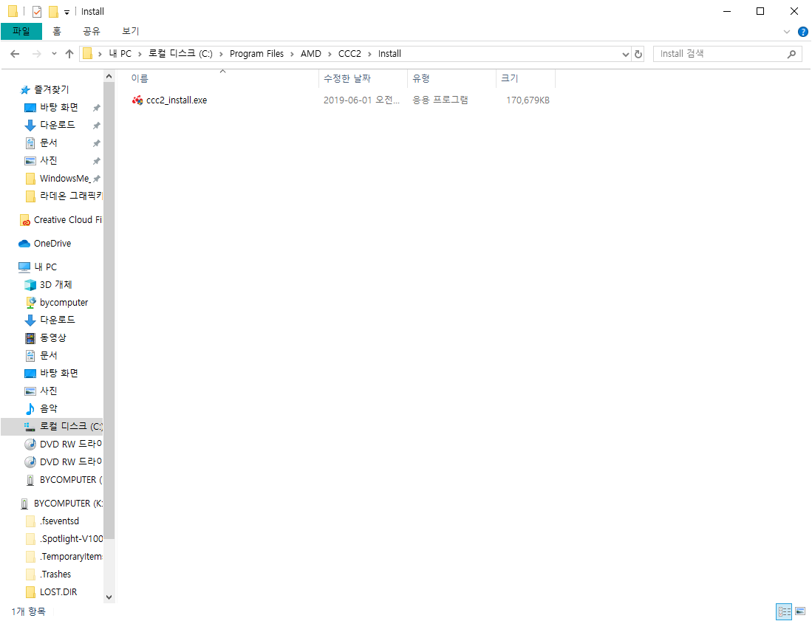The height and width of the screenshot is (621, 812).
Task: Open 음악 folder in sidebar
Action: coord(49,409)
